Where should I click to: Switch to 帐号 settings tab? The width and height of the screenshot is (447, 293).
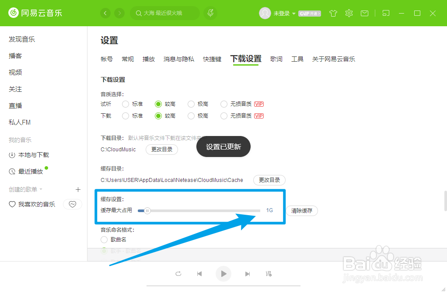pyautogui.click(x=107, y=59)
